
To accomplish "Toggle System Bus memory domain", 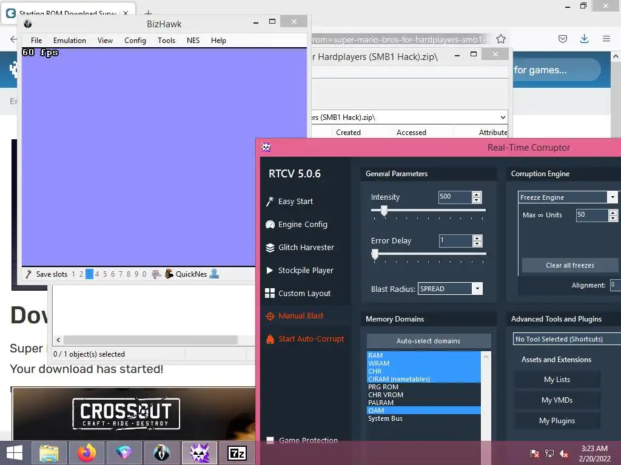I will point(424,418).
